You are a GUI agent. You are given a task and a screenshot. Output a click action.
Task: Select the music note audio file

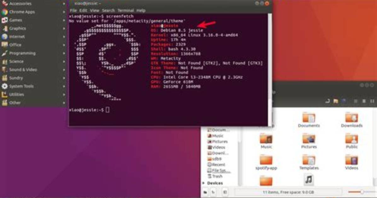coord(309,180)
